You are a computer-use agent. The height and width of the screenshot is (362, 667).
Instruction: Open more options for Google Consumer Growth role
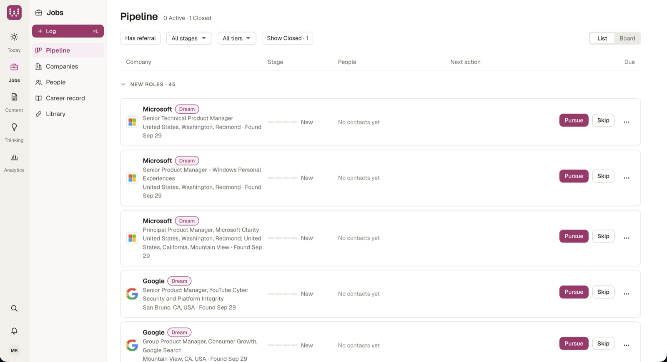coord(627,345)
